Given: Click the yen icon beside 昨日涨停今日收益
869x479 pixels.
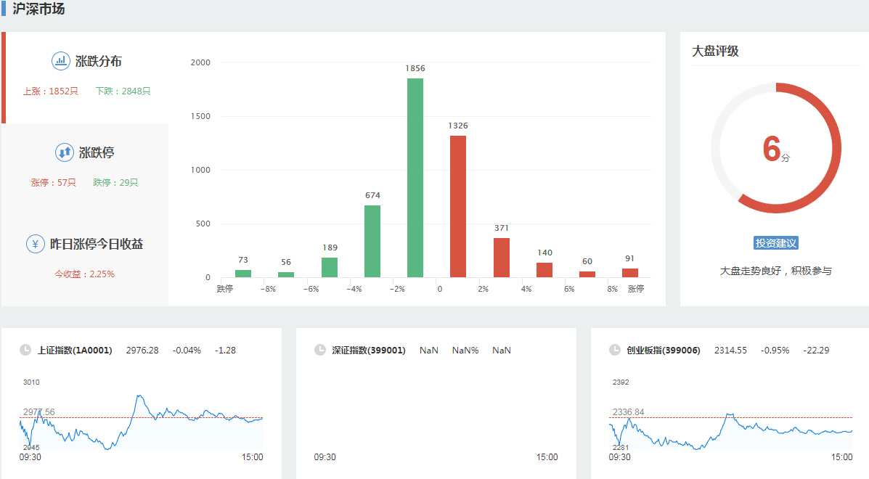Looking at the screenshot, I should (x=36, y=244).
